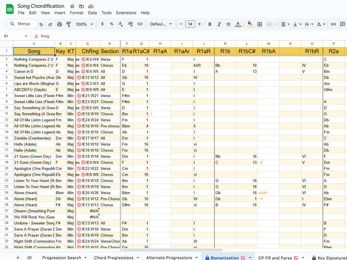Open the zoom 100% dropdown
Viewport: 347px width, 260px height.
coord(84,24)
